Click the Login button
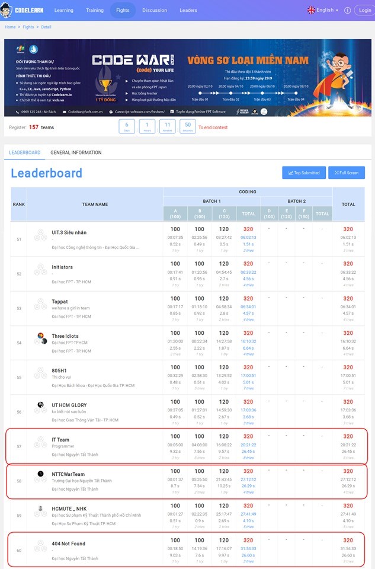 [365, 10]
